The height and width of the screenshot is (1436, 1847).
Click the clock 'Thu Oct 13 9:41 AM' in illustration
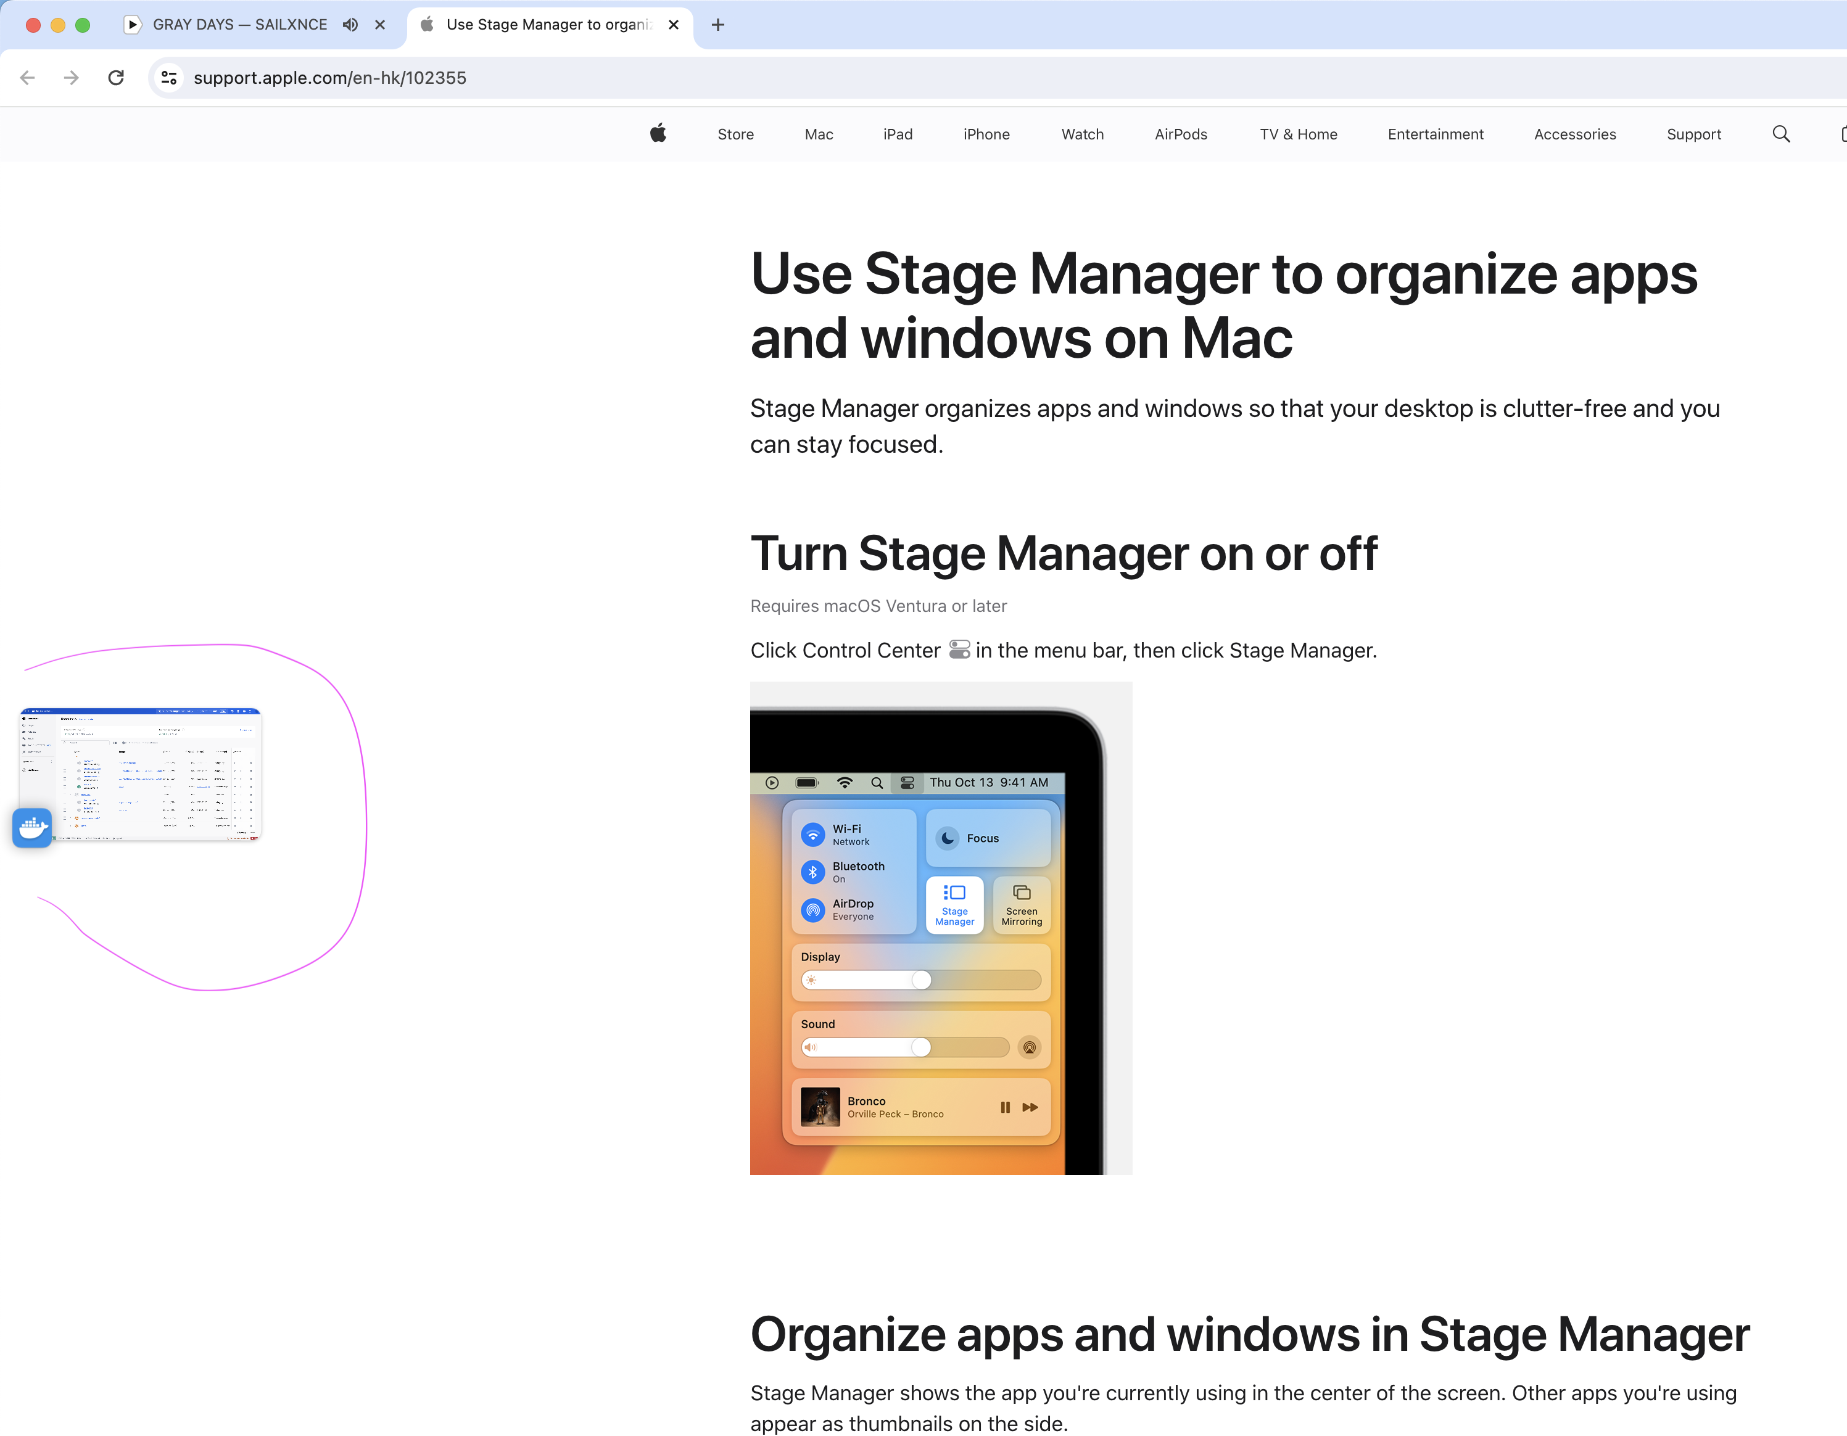pyautogui.click(x=989, y=782)
